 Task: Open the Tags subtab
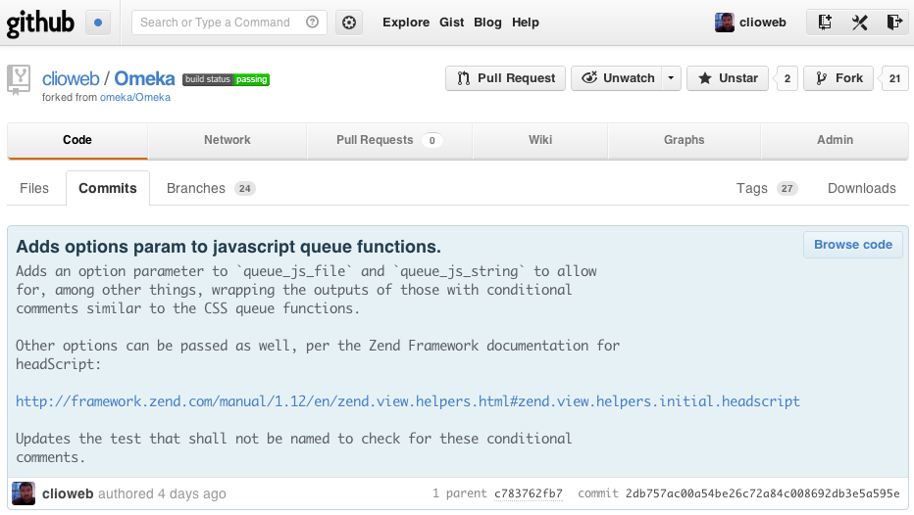point(767,189)
